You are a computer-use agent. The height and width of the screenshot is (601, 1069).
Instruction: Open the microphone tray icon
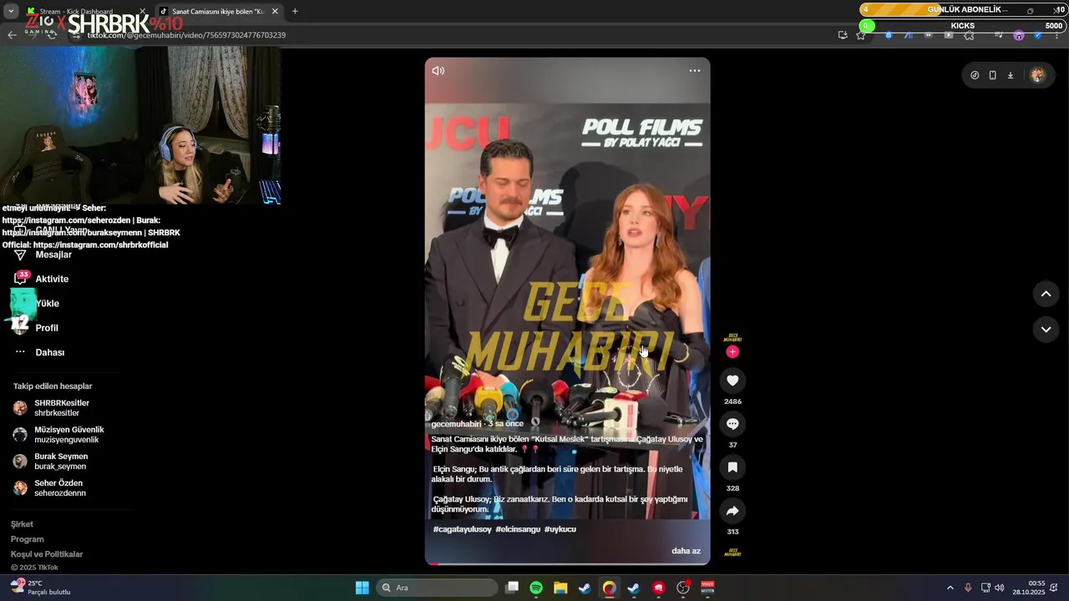[x=968, y=588]
